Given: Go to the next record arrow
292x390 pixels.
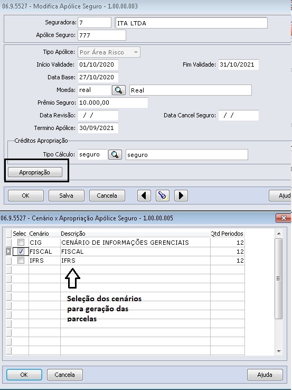Looking at the screenshot, I should coord(181,196).
